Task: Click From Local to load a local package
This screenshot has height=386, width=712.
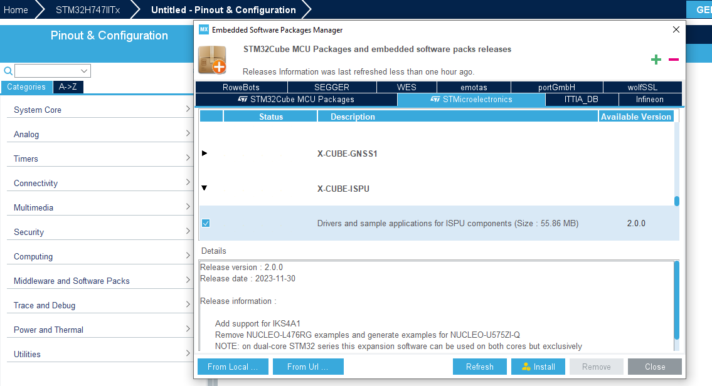Action: click(233, 367)
